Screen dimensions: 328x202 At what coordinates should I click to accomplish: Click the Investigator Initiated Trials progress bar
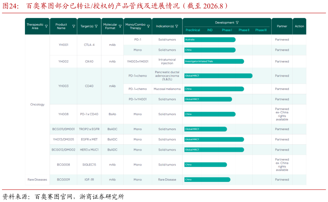214,61
